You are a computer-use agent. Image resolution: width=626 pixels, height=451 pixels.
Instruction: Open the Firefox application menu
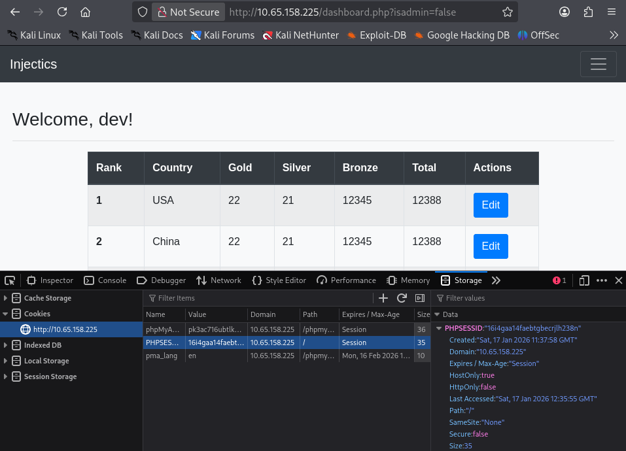pyautogui.click(x=611, y=12)
